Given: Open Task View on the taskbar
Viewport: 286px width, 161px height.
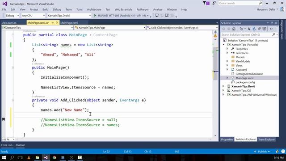Looking at the screenshot, I should click(20, 157).
